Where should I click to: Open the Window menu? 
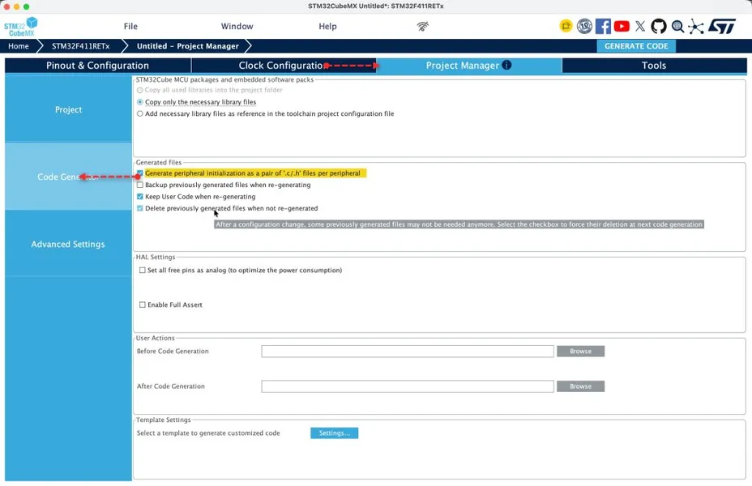point(237,27)
